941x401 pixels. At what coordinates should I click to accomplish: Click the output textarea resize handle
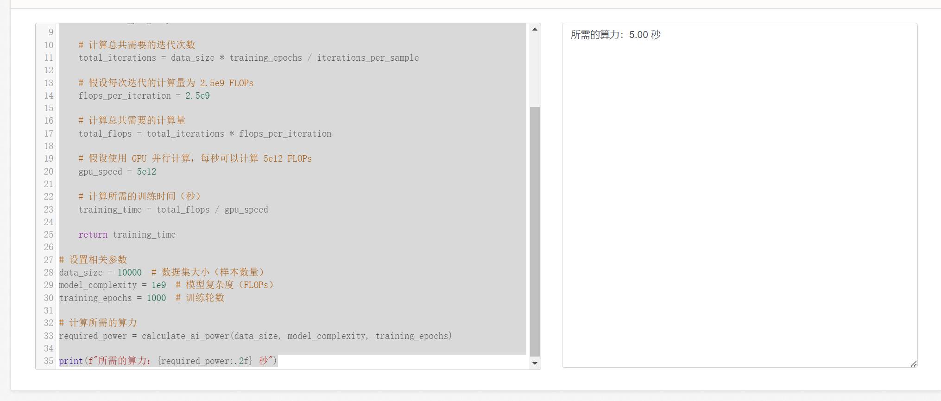point(913,363)
